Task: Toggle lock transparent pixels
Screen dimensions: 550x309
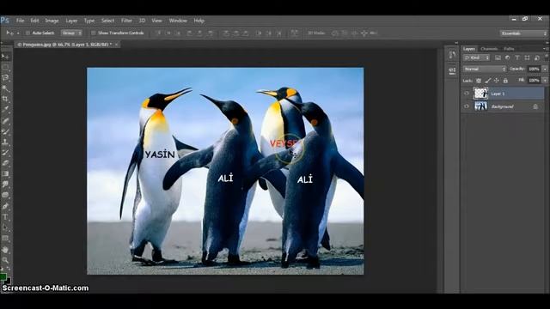Action: click(x=479, y=81)
